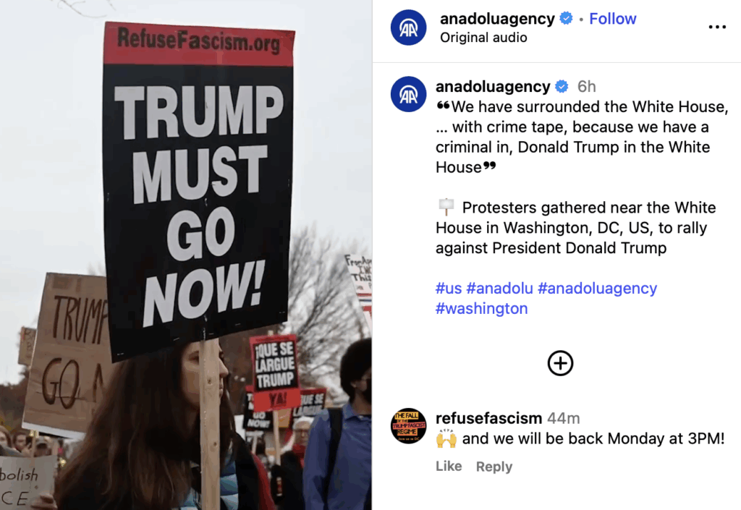The image size is (741, 510).
Task: Open the #anadolu hashtag
Action: (x=499, y=288)
